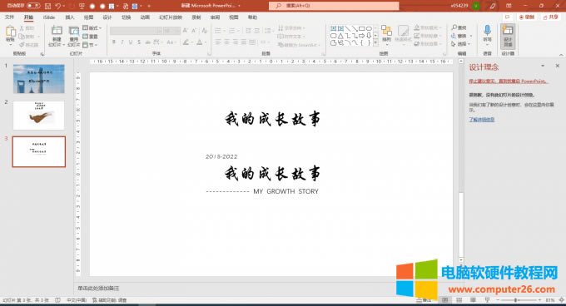The height and width of the screenshot is (306, 566).
Task: Click the Share button
Action: pyautogui.click(x=551, y=17)
